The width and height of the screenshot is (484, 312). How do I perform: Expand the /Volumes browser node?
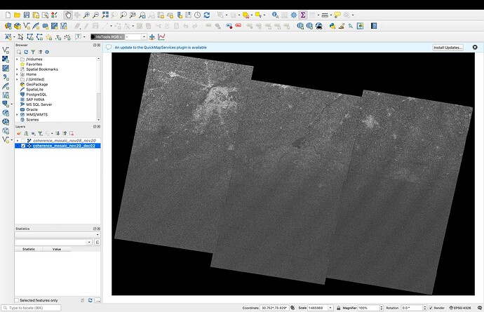(17, 60)
